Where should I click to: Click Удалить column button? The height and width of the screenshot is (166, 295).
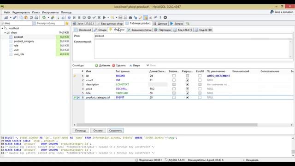coord(119,65)
